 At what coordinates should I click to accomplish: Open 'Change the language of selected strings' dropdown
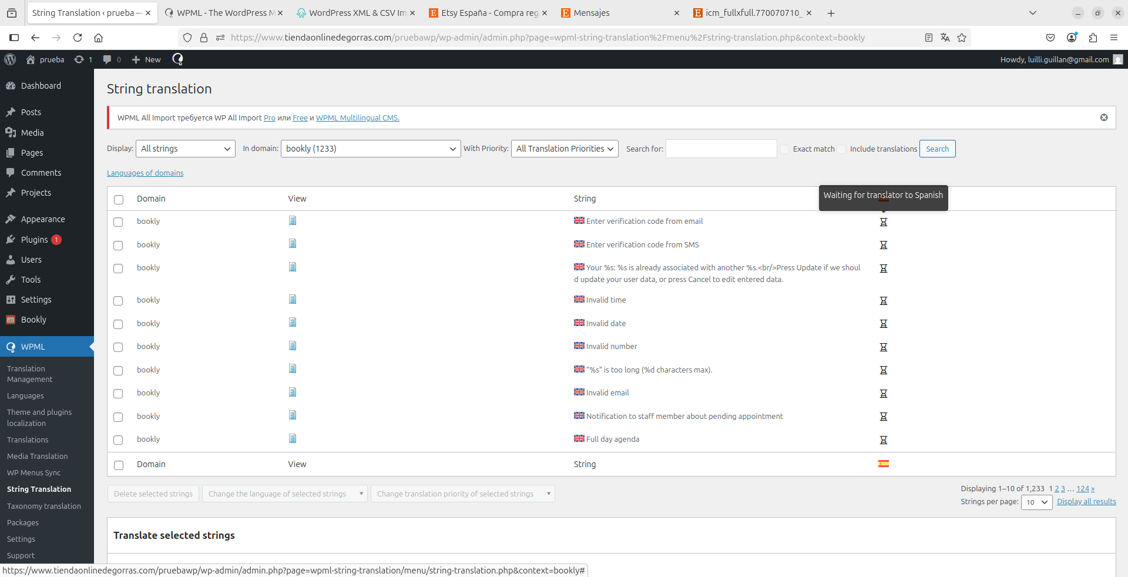285,494
